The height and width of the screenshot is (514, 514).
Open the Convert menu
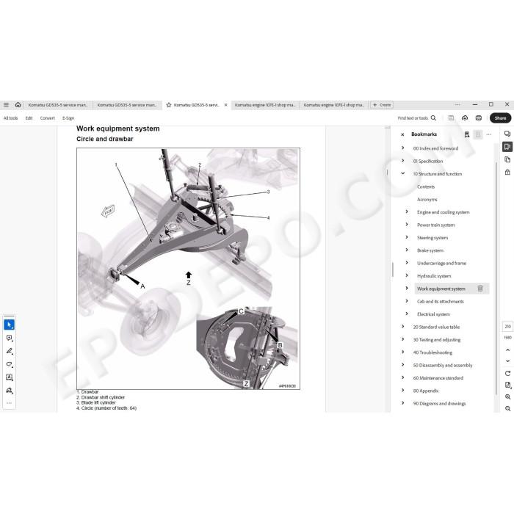coord(48,118)
